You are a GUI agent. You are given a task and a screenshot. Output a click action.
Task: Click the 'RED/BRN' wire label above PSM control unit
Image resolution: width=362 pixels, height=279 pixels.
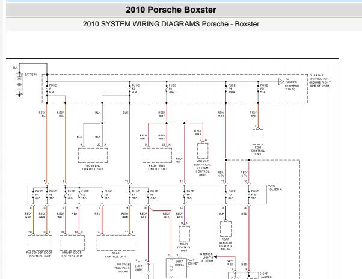click(253, 114)
